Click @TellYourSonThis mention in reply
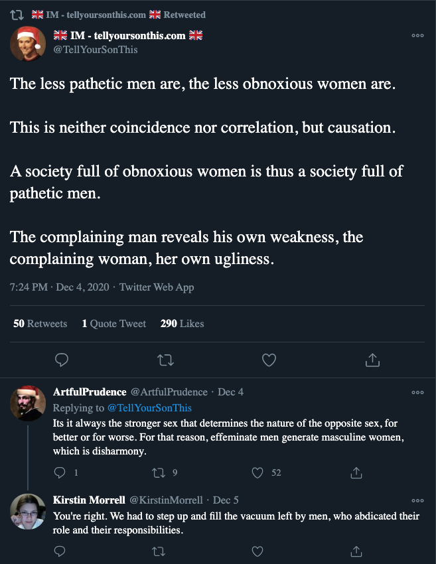 point(149,407)
